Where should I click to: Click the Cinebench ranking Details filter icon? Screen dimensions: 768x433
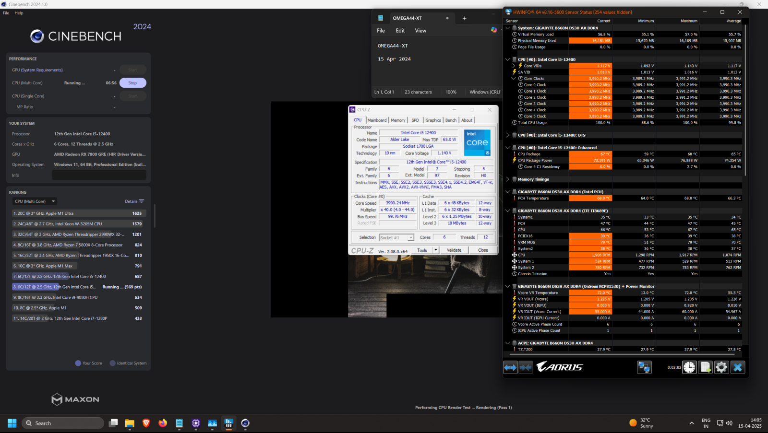coord(141,201)
